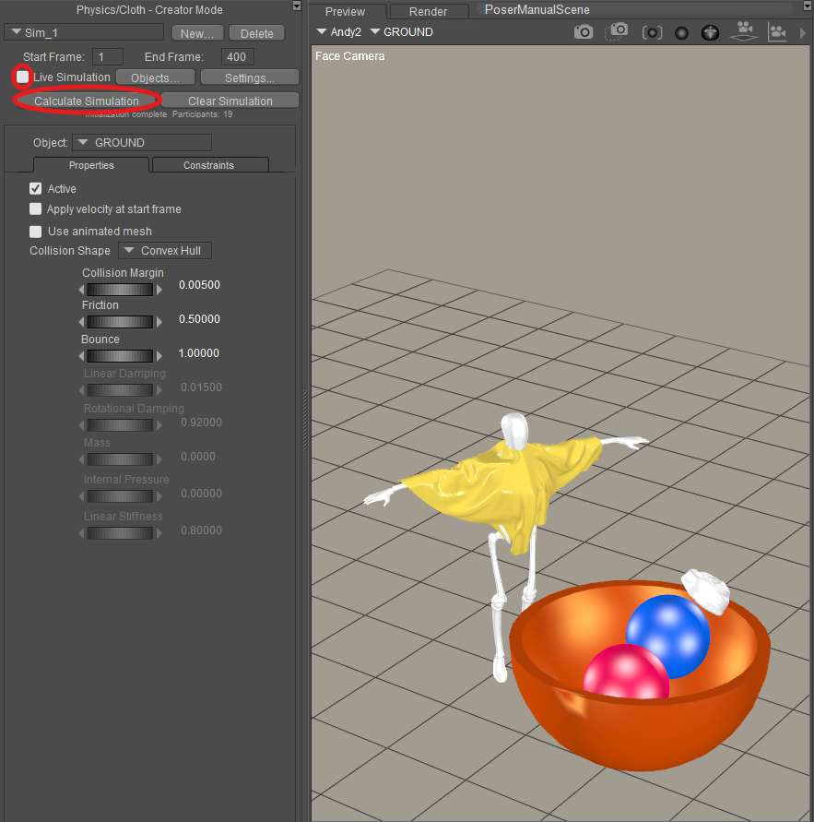Viewport: 814px width, 822px height.
Task: Switch to the Render tab
Action: pos(428,12)
